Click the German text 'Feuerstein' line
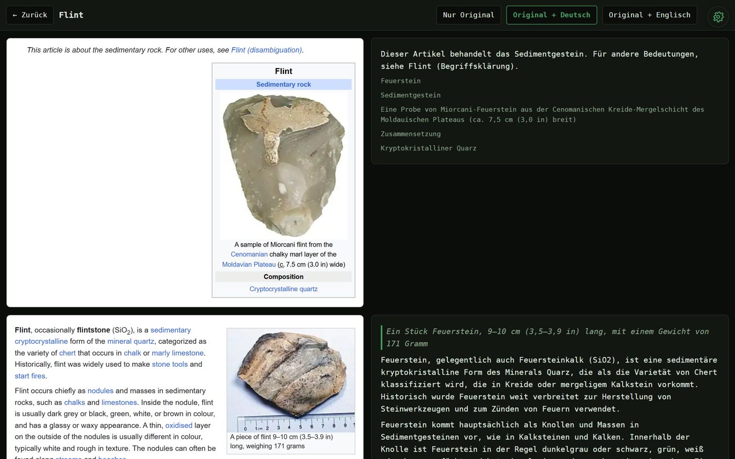 [401, 81]
